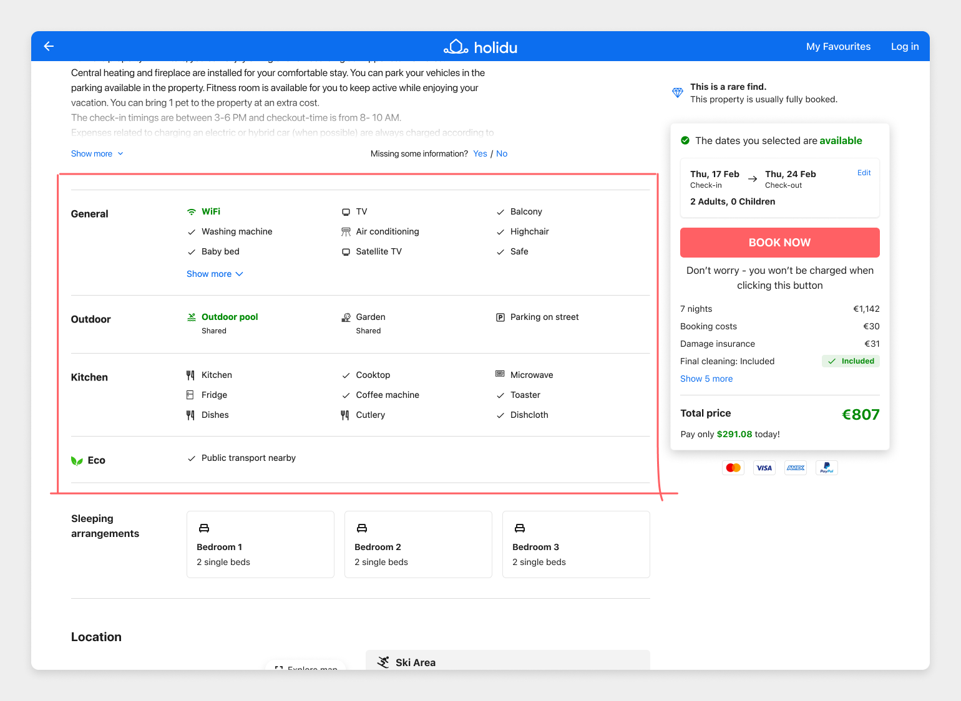961x701 pixels.
Task: Click the Bedroom 3 bed icon
Action: 520,528
